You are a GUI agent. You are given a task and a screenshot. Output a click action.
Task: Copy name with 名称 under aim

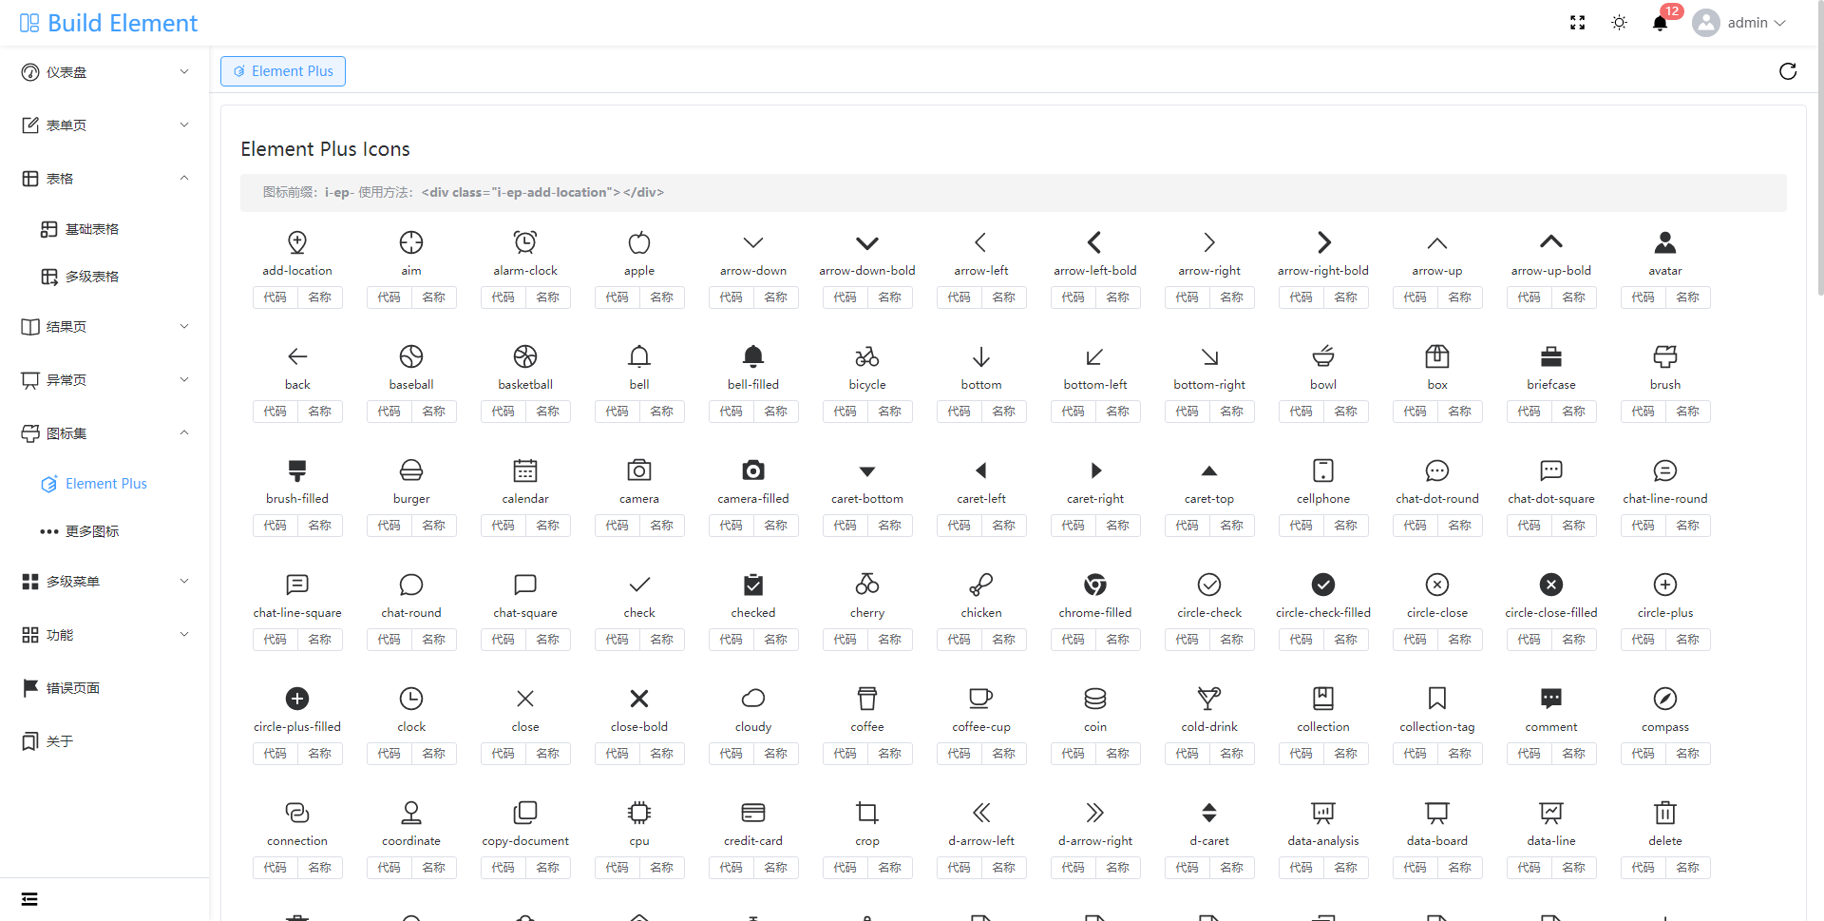coord(434,297)
